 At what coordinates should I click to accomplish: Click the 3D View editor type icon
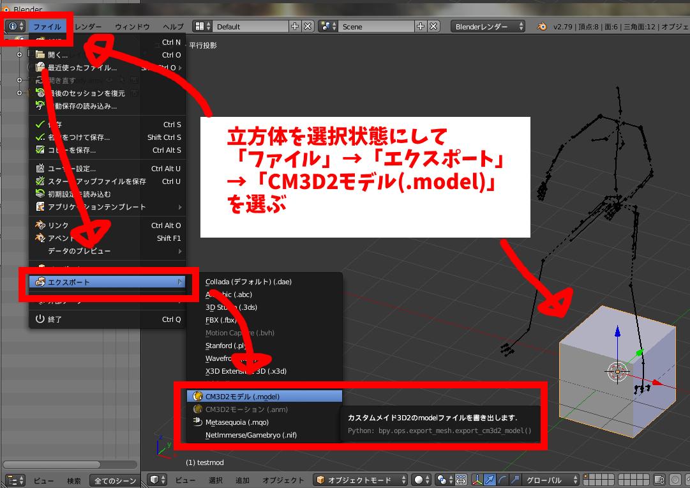click(x=157, y=480)
